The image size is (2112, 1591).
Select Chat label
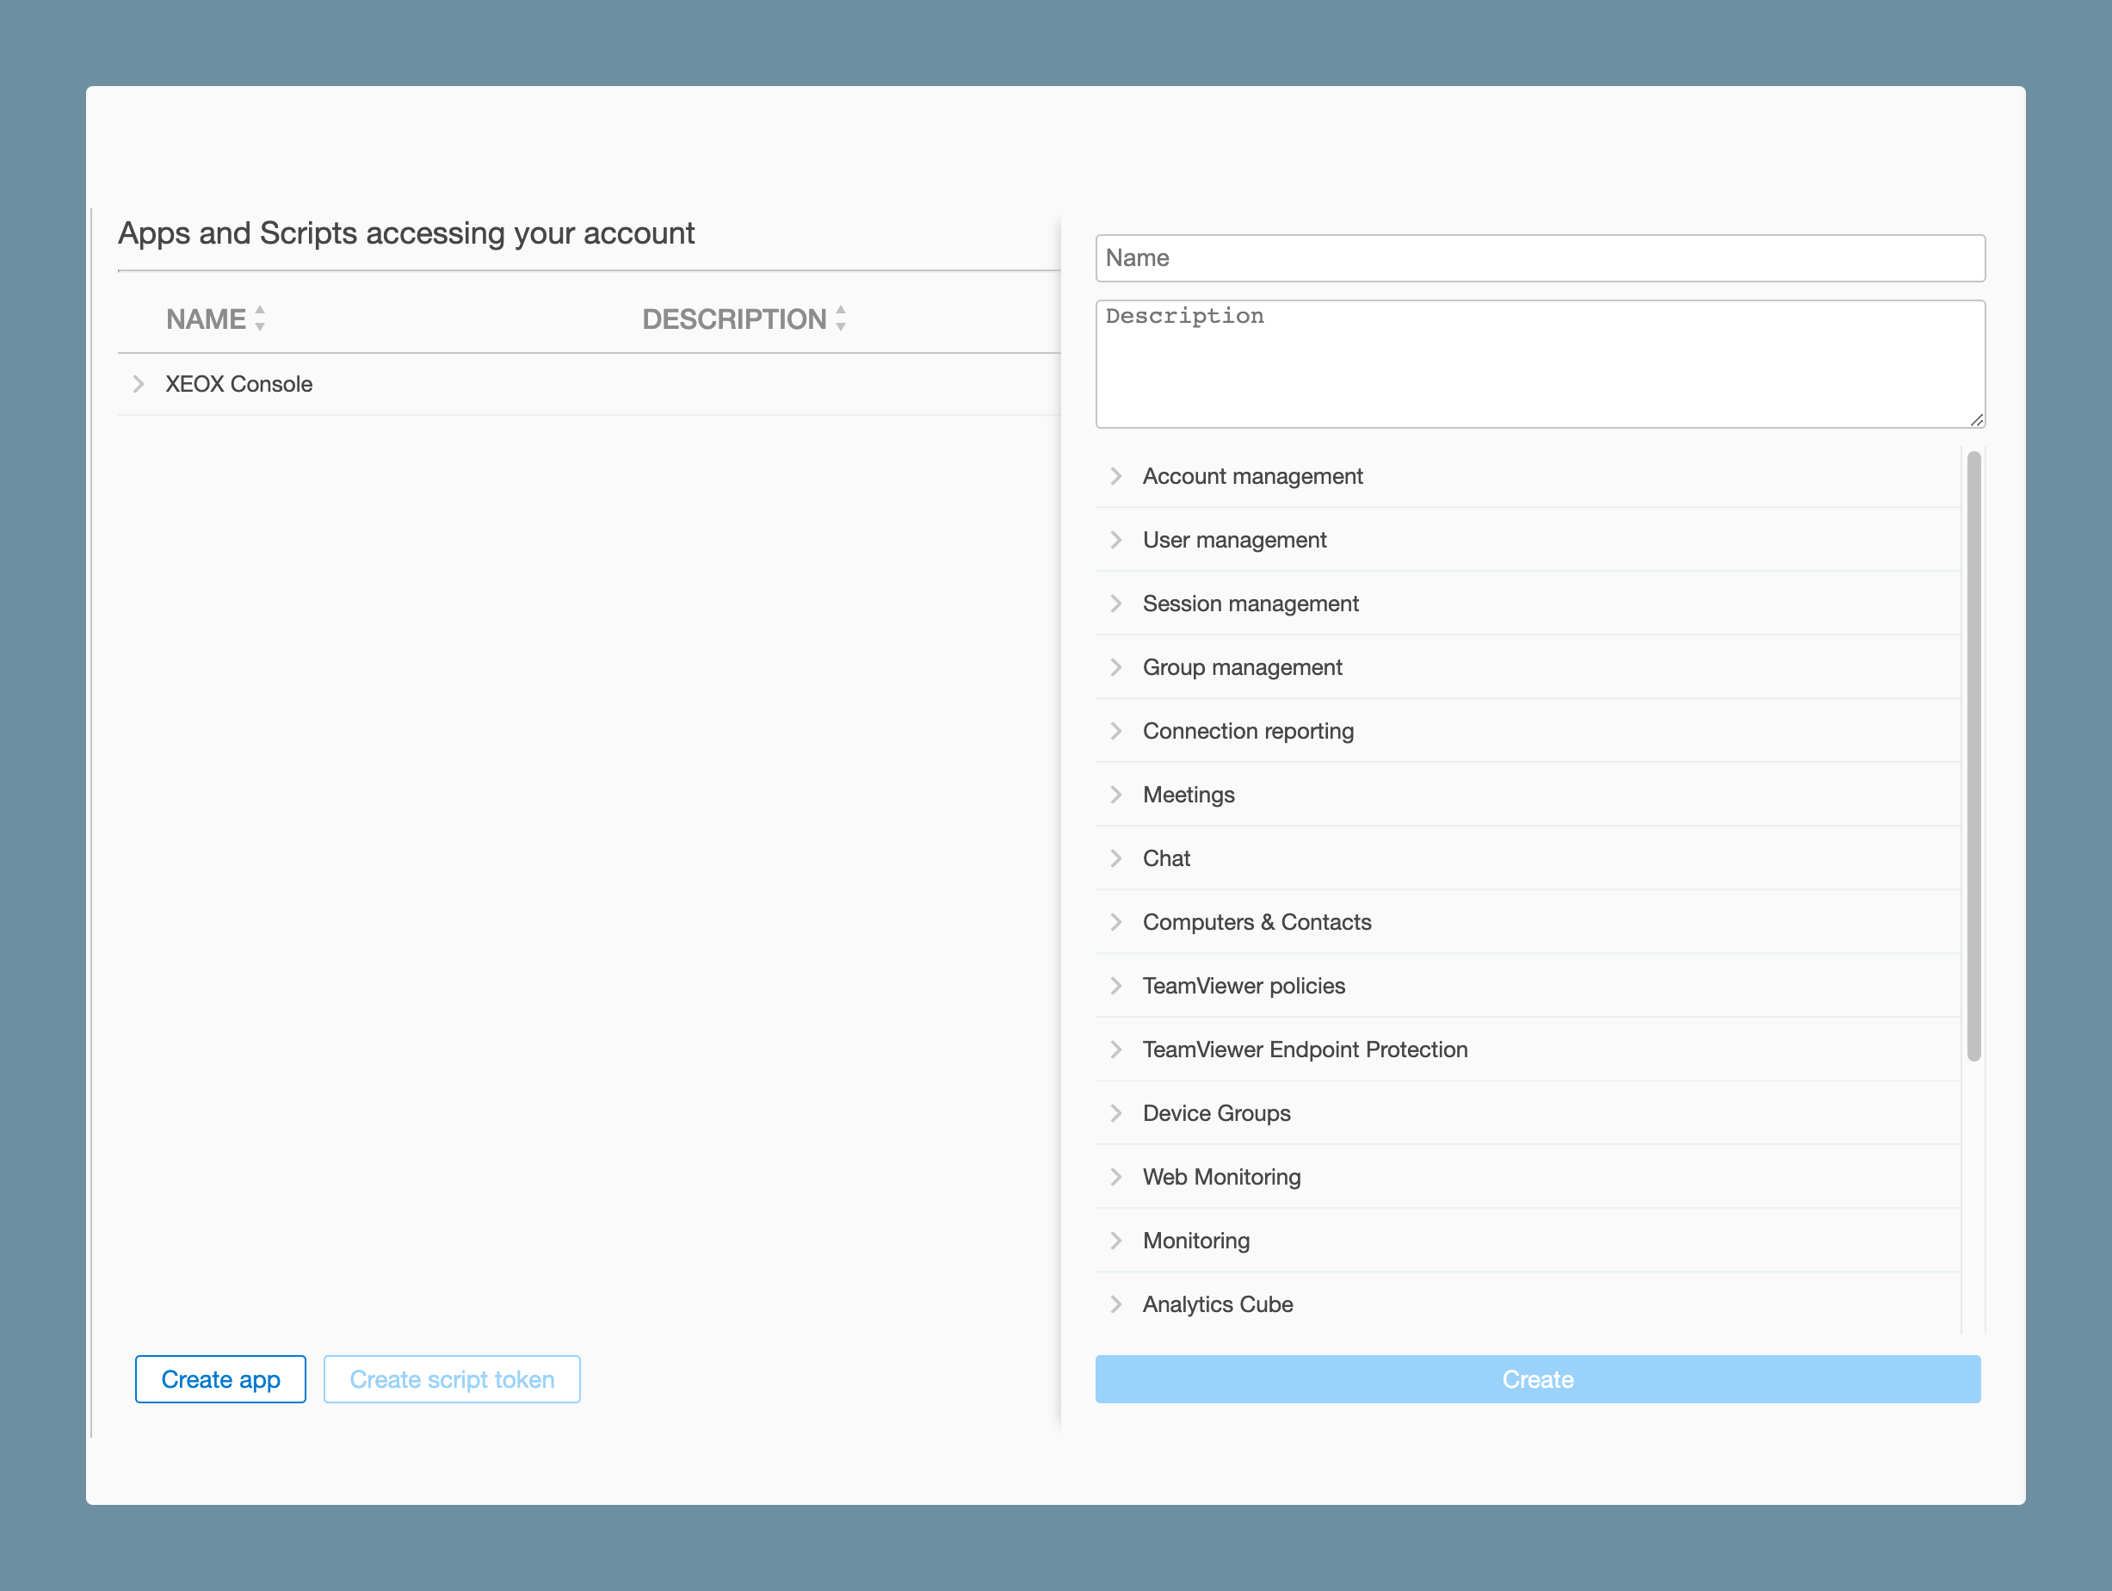point(1166,857)
